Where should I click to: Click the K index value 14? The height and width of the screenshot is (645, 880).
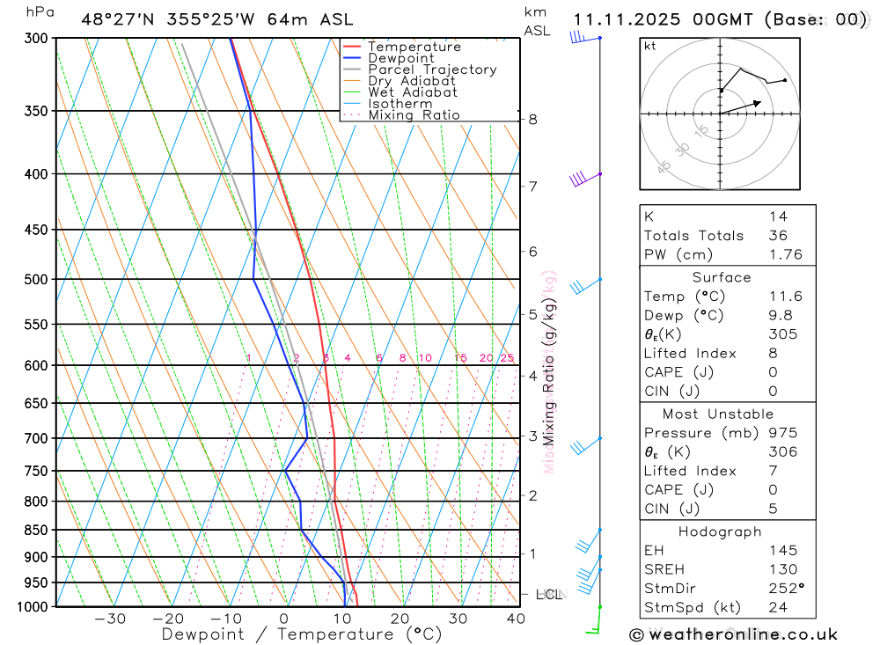pos(779,216)
